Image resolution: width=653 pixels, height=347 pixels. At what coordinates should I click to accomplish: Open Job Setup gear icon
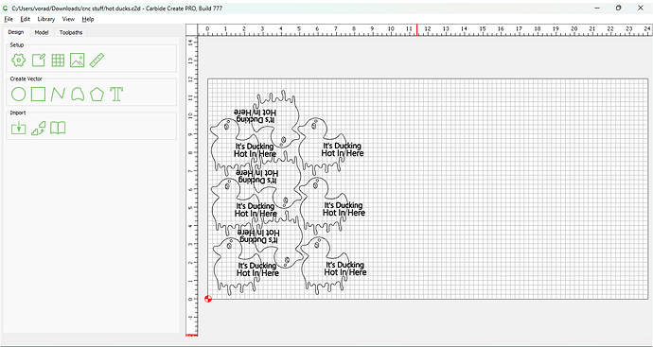(18, 61)
